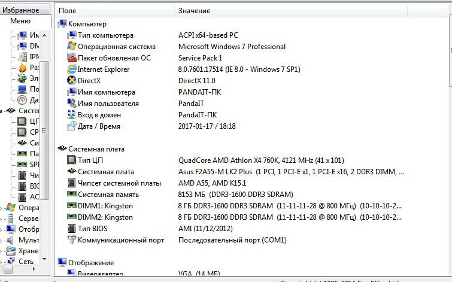Viewport: 452px width, 282px height.
Task: Click the network icon beside Вход в домен
Action: pos(71,115)
